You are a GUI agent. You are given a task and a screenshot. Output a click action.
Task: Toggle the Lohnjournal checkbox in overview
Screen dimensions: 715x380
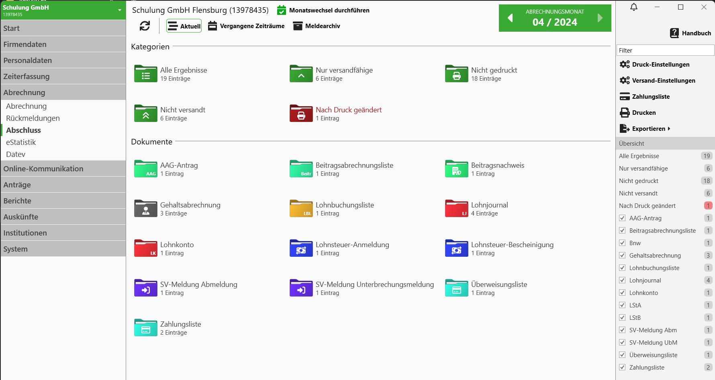click(622, 280)
